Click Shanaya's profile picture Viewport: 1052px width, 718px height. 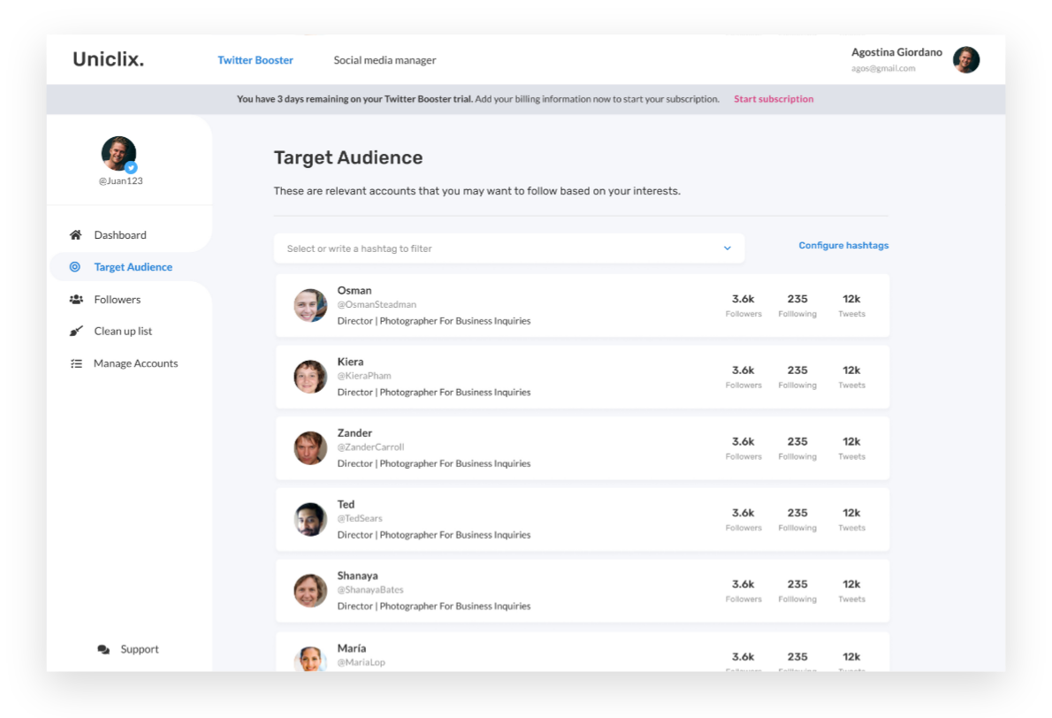(x=310, y=591)
